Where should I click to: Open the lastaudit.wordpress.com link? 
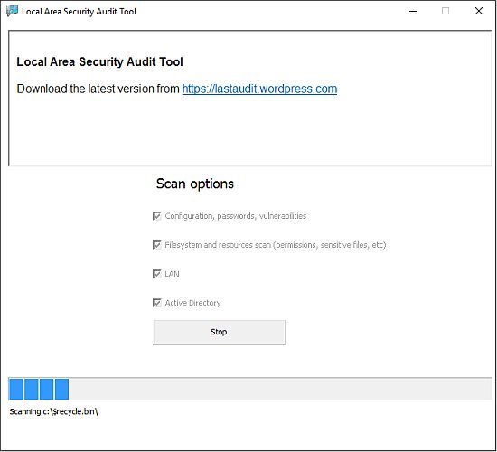click(259, 89)
